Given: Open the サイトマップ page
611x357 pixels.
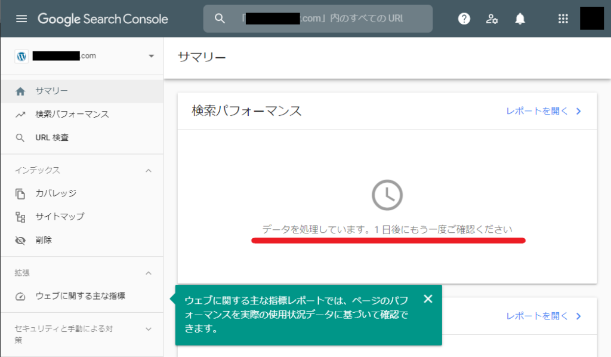Looking at the screenshot, I should click(60, 217).
